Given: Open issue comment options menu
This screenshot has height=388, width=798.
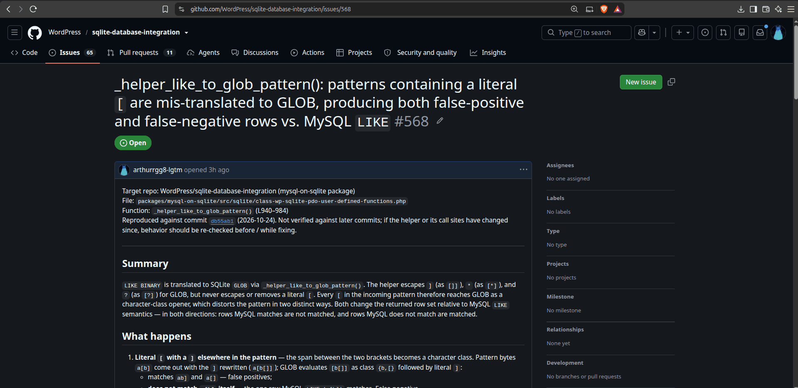Looking at the screenshot, I should tap(524, 170).
